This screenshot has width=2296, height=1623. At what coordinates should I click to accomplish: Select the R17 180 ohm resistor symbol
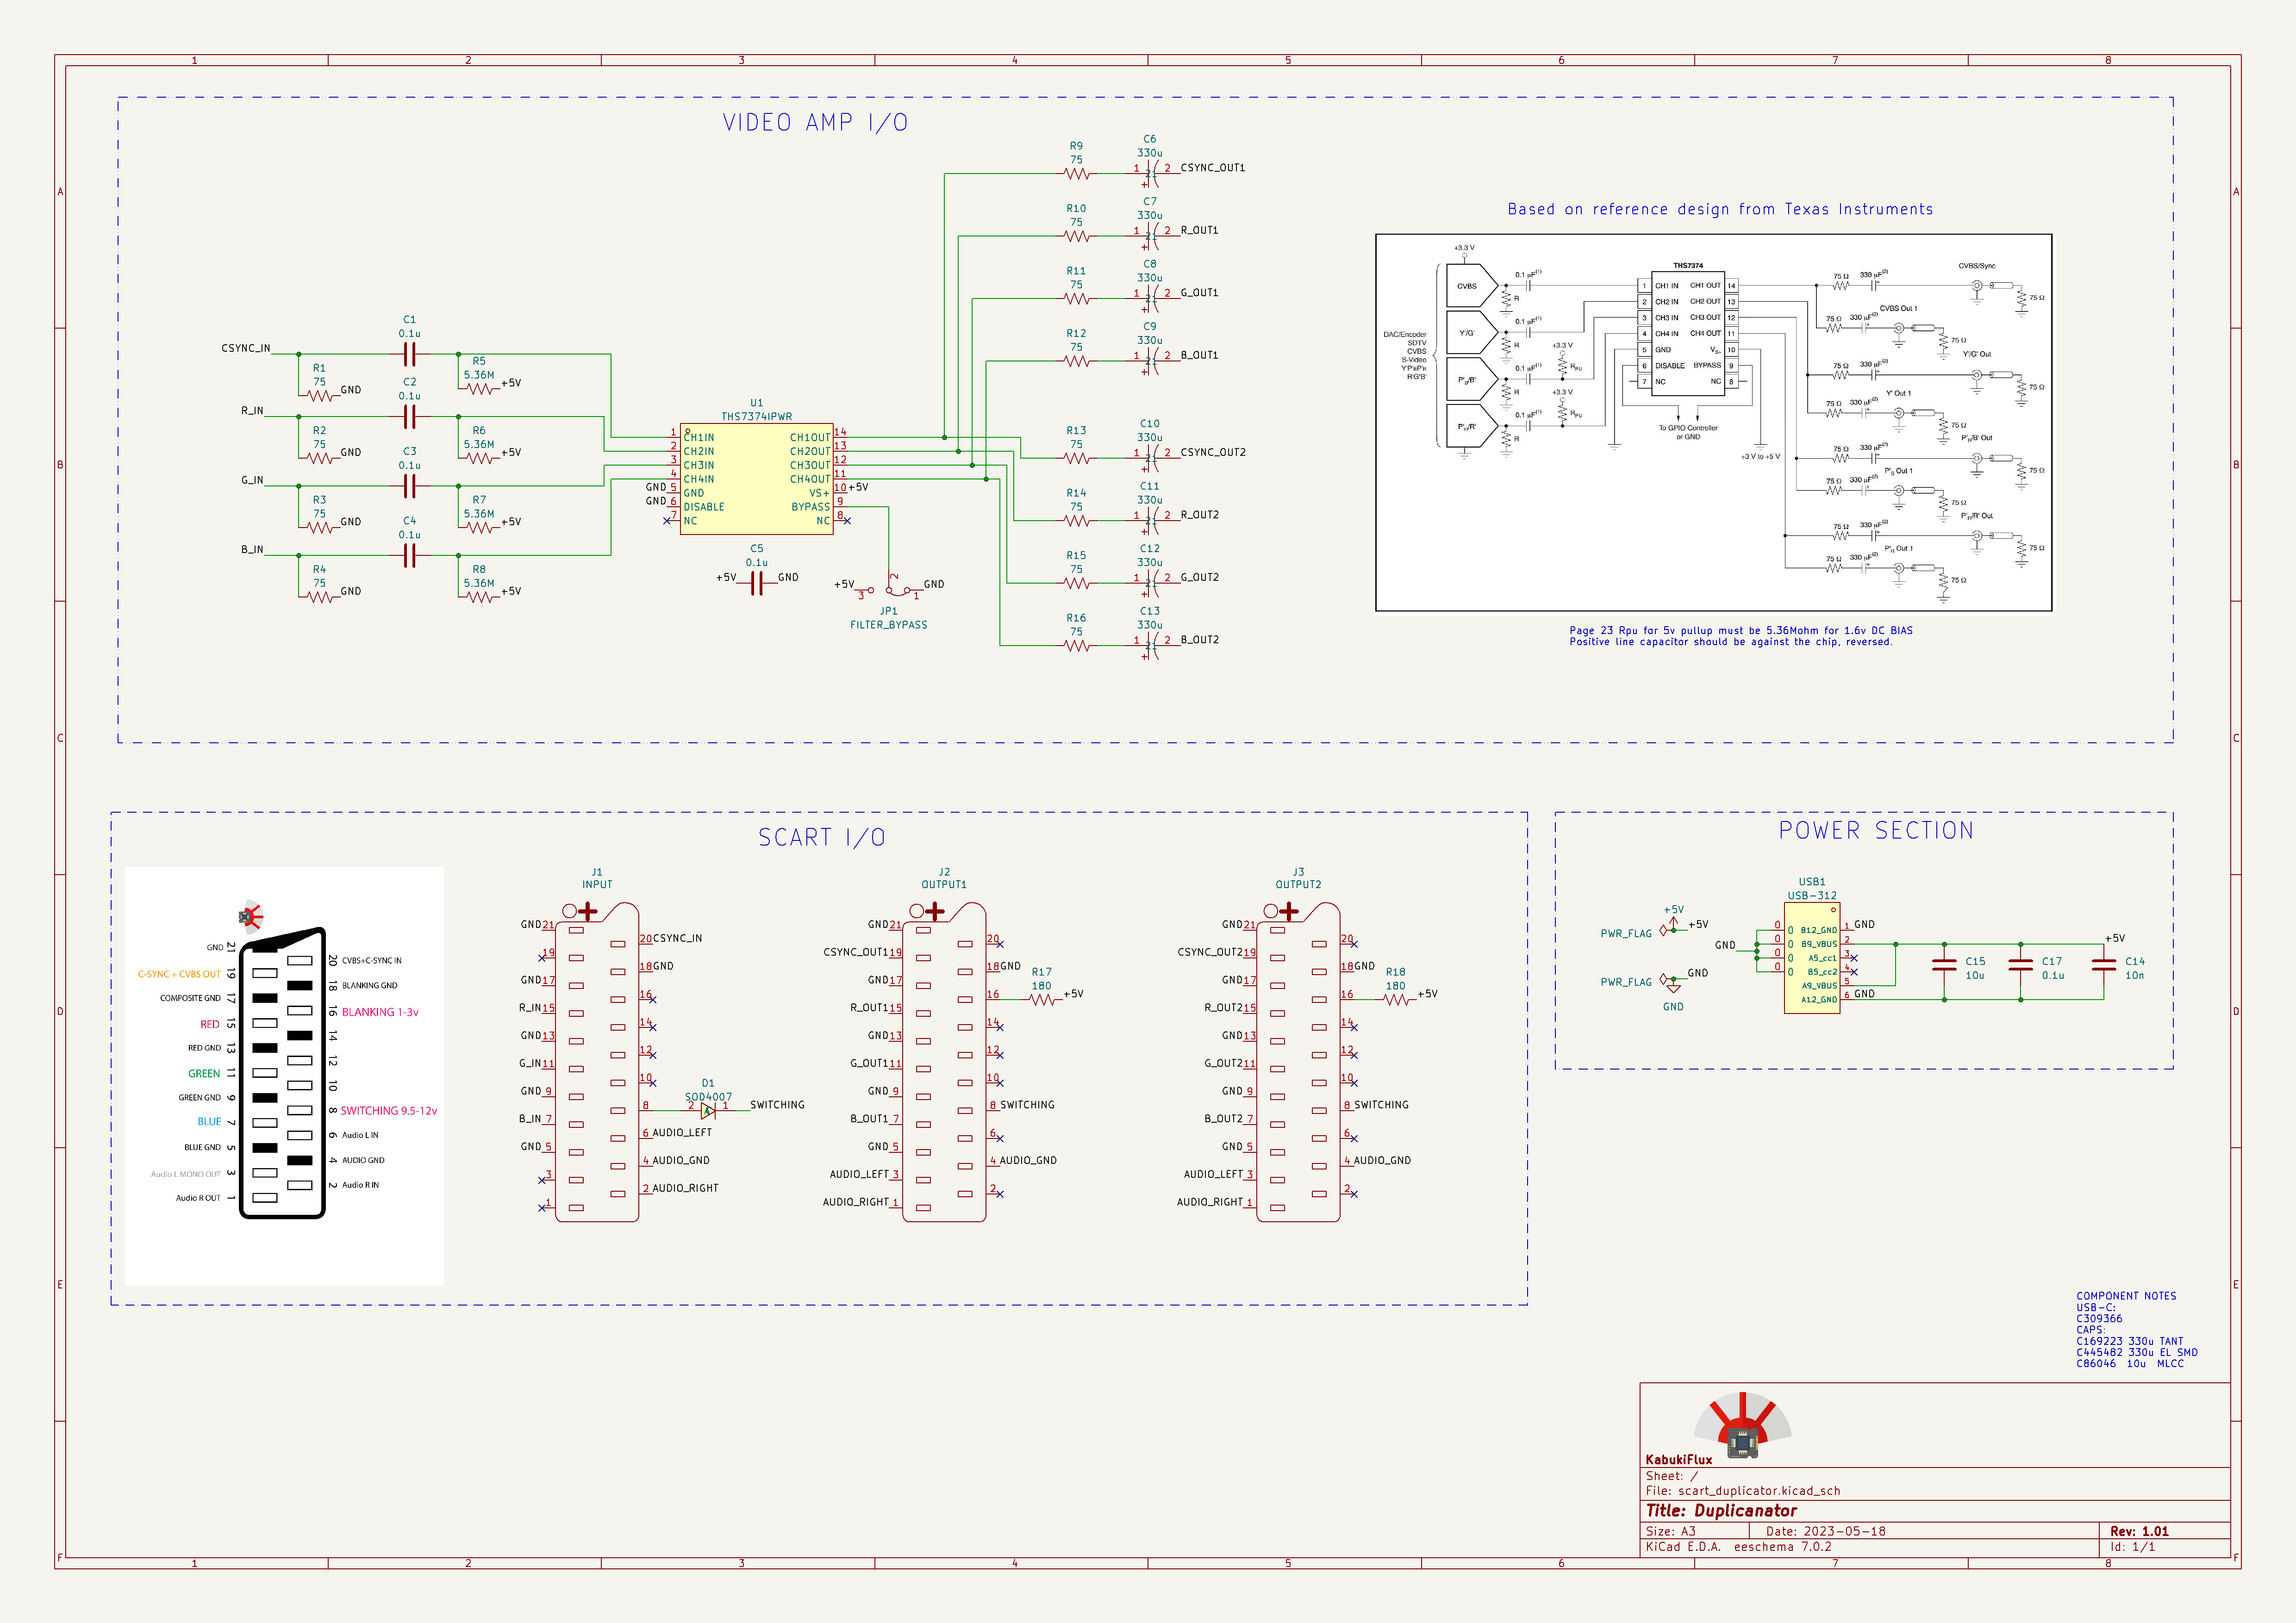point(1042,1000)
